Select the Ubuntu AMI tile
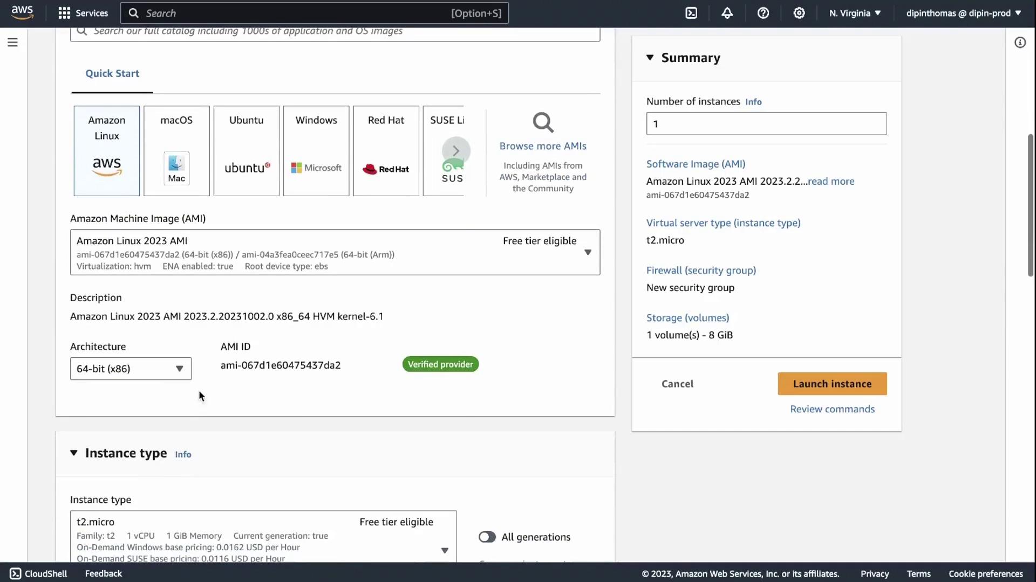Image resolution: width=1036 pixels, height=582 pixels. tap(246, 151)
